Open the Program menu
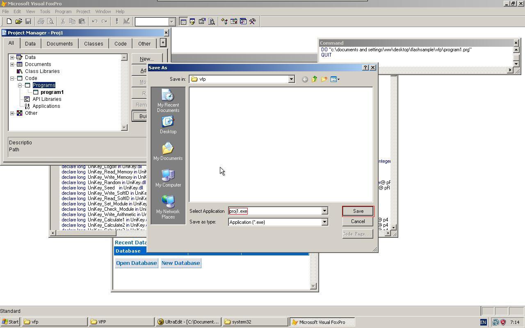 point(63,11)
